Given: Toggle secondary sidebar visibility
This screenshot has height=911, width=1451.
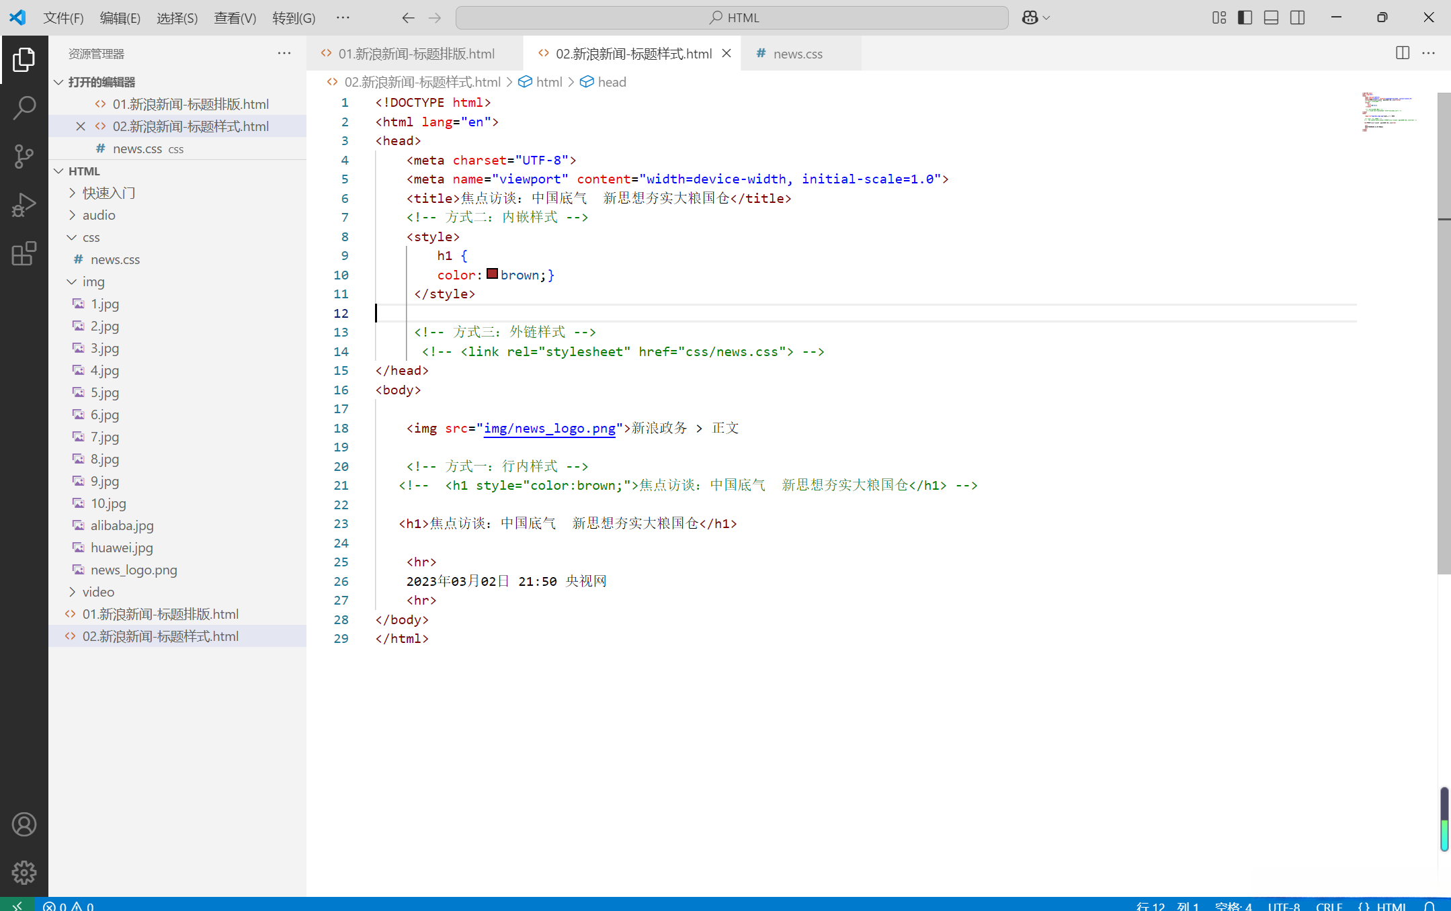Looking at the screenshot, I should [x=1297, y=17].
